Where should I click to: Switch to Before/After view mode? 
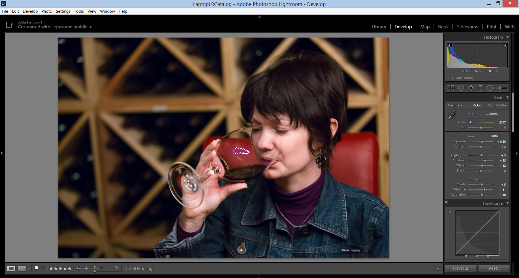[x=22, y=268]
